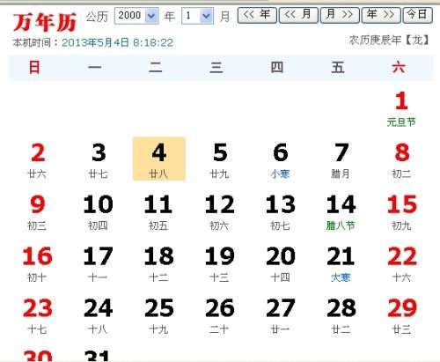Select day 14 marked 腊八节
The image size is (440, 362).
click(x=341, y=212)
